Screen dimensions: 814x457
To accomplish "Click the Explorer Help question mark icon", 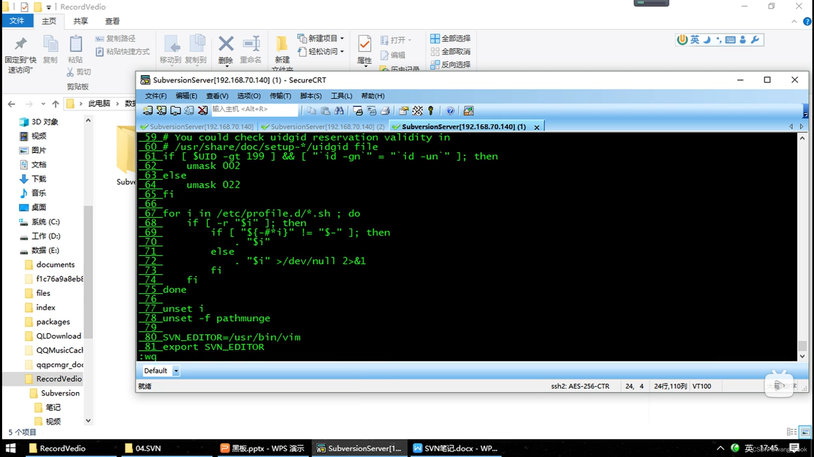I will (807, 22).
